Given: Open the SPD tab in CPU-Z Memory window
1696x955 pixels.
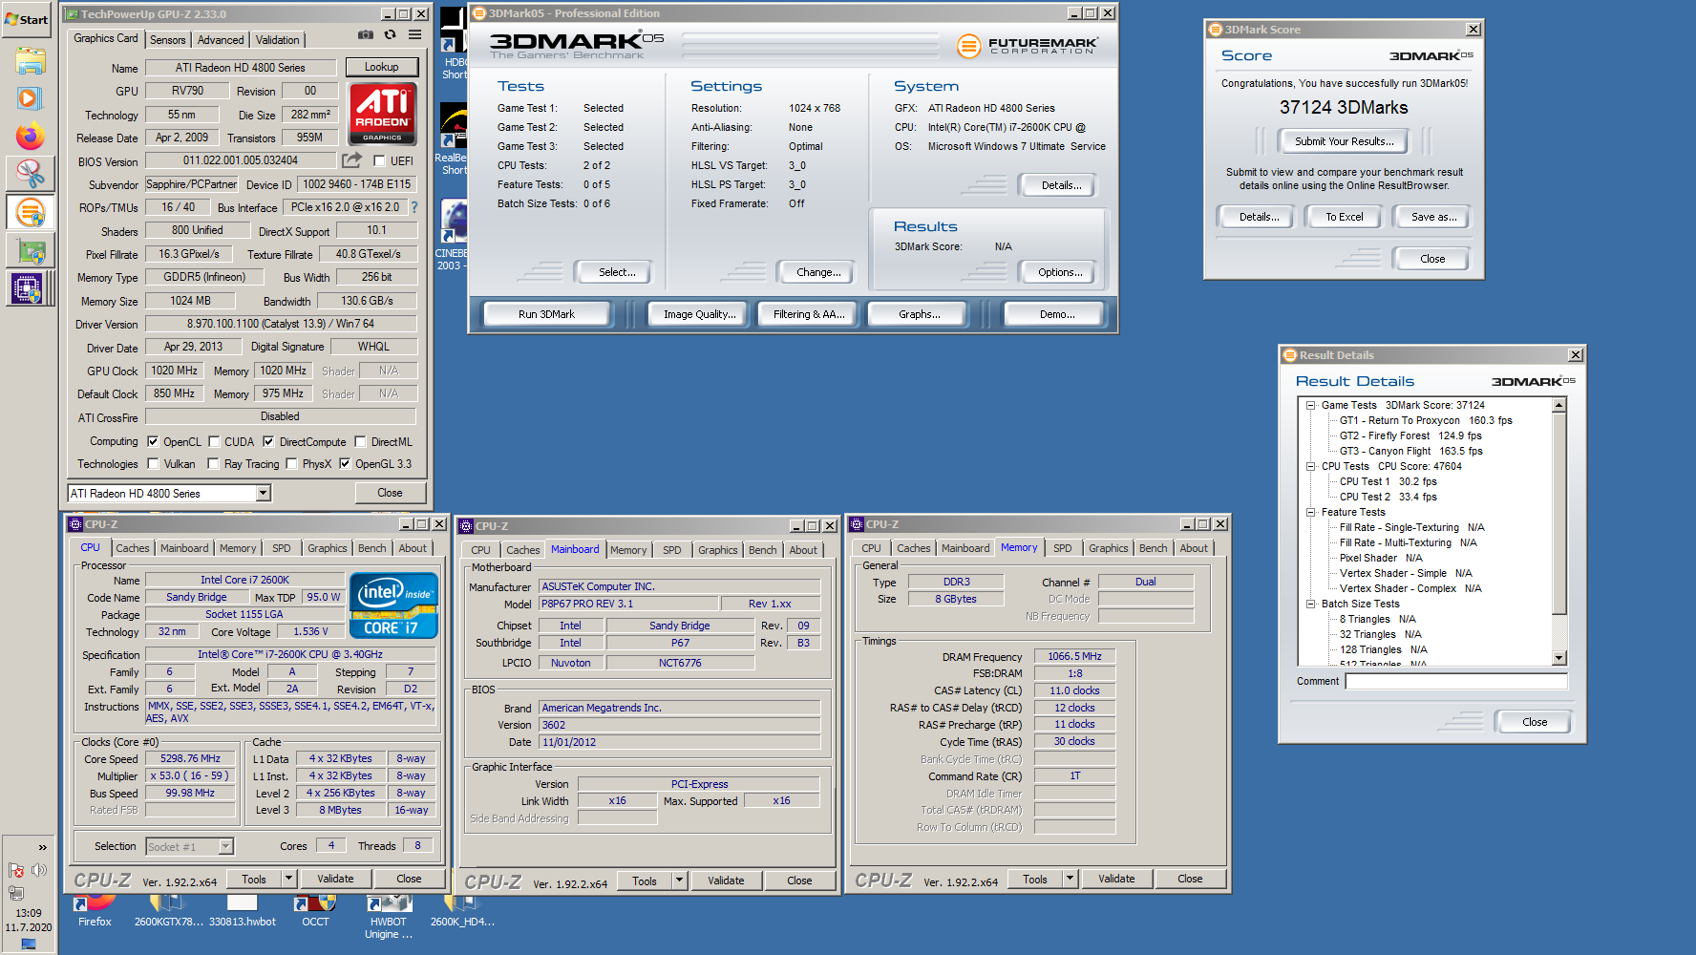Looking at the screenshot, I should 1063,548.
